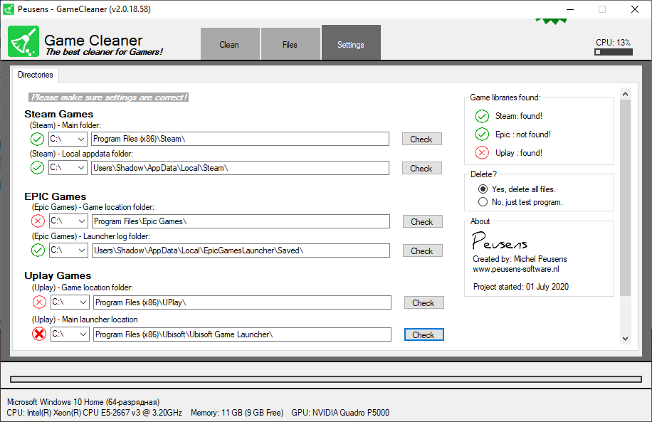The width and height of the screenshot is (652, 422).
Task: Open the Settings tab
Action: pos(351,43)
